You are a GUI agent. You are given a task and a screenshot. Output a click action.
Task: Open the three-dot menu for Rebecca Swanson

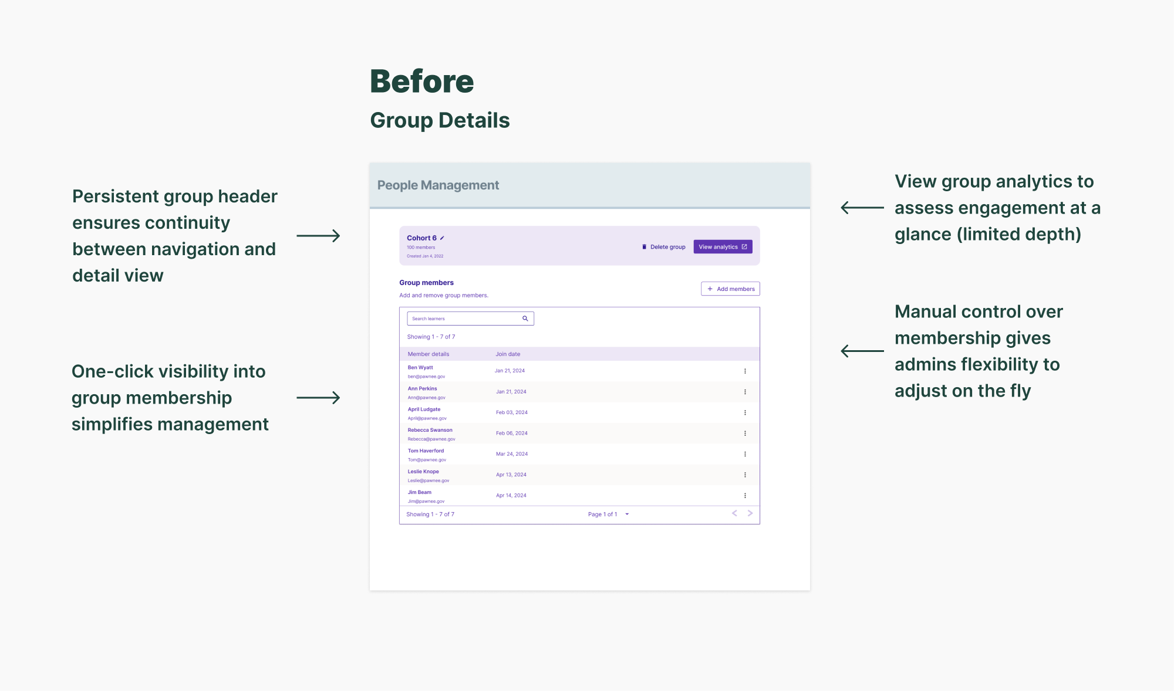(745, 433)
